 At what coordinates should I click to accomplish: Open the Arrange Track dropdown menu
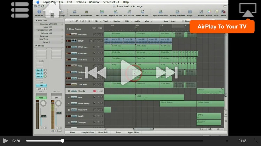[107, 21]
